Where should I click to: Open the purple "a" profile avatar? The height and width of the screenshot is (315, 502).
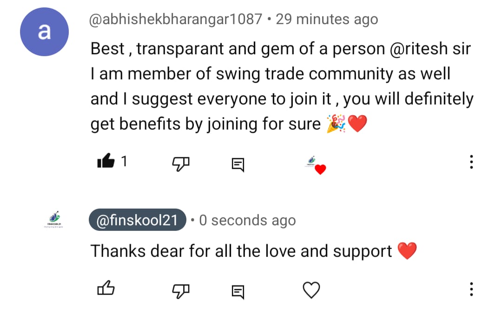pyautogui.click(x=44, y=32)
